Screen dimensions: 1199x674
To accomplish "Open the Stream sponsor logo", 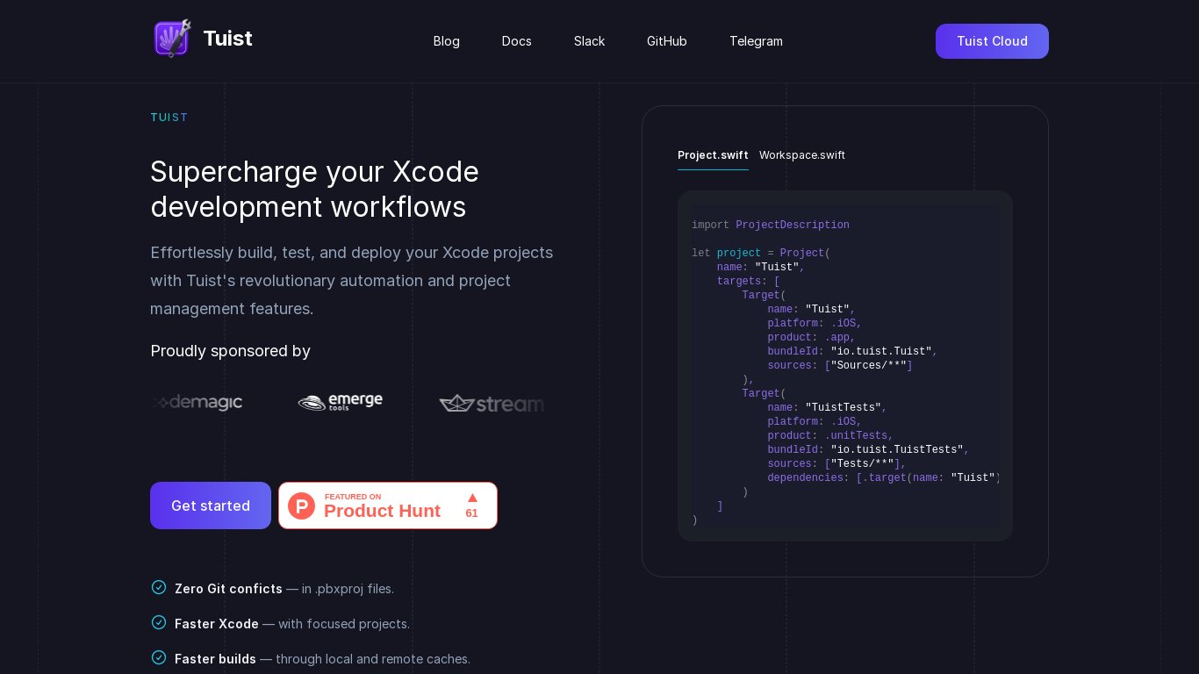I will tap(492, 404).
